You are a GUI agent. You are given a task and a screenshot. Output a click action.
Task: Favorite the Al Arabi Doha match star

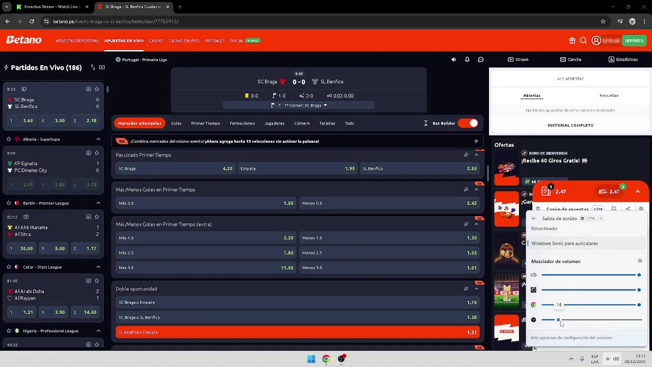[97, 281]
